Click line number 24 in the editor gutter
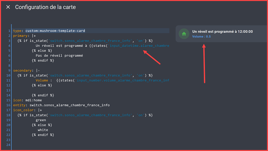 click(8, 145)
